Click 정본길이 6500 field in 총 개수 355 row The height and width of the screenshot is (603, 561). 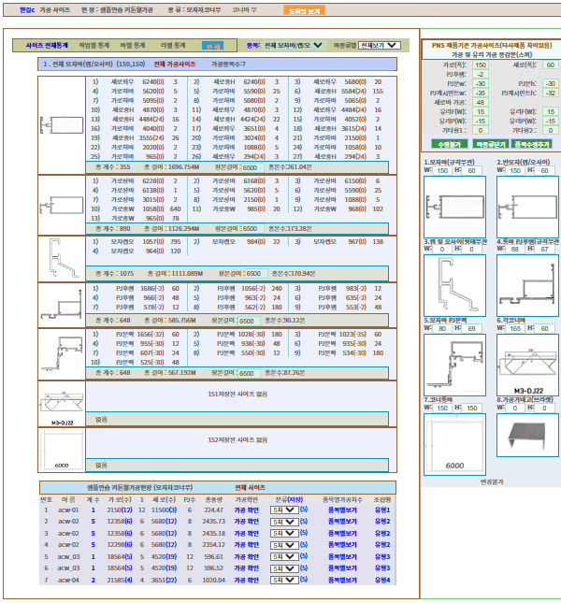[252, 167]
